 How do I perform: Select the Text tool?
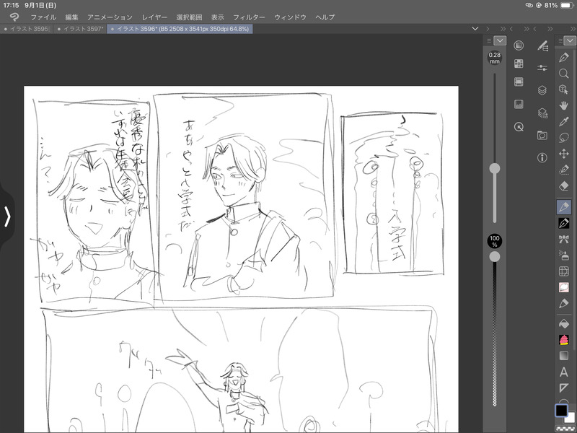click(563, 372)
